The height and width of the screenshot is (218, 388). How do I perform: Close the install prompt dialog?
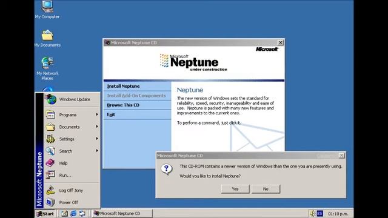point(342,156)
